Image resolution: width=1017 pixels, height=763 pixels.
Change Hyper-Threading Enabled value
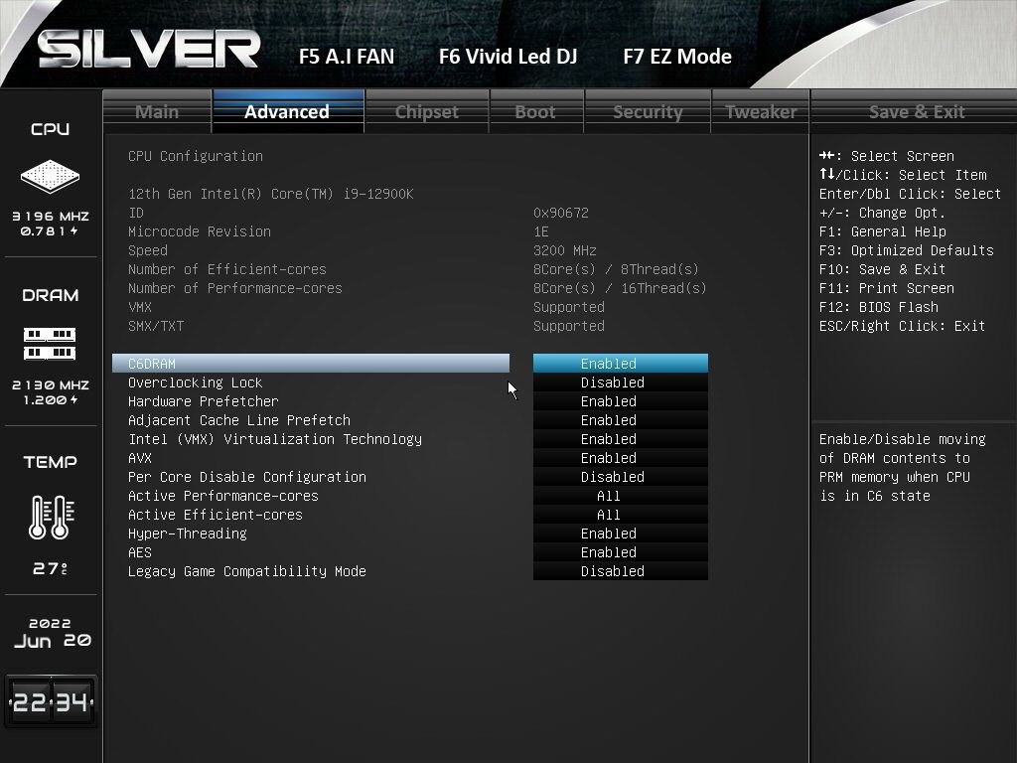click(620, 533)
